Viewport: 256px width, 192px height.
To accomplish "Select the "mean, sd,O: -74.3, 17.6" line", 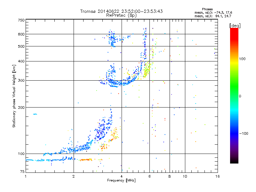I will [x=213, y=12].
